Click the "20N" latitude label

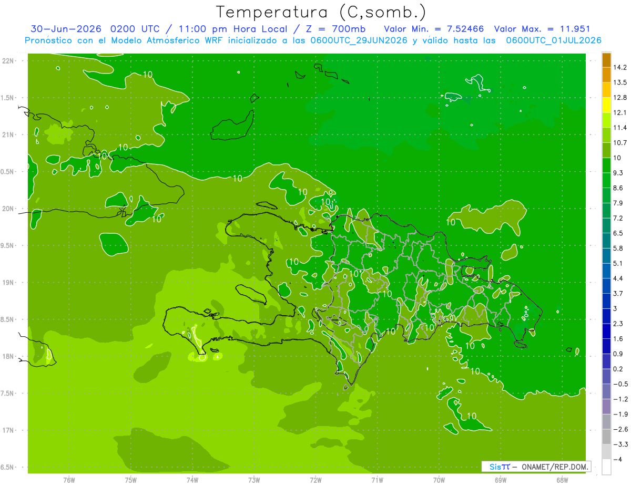(8, 209)
